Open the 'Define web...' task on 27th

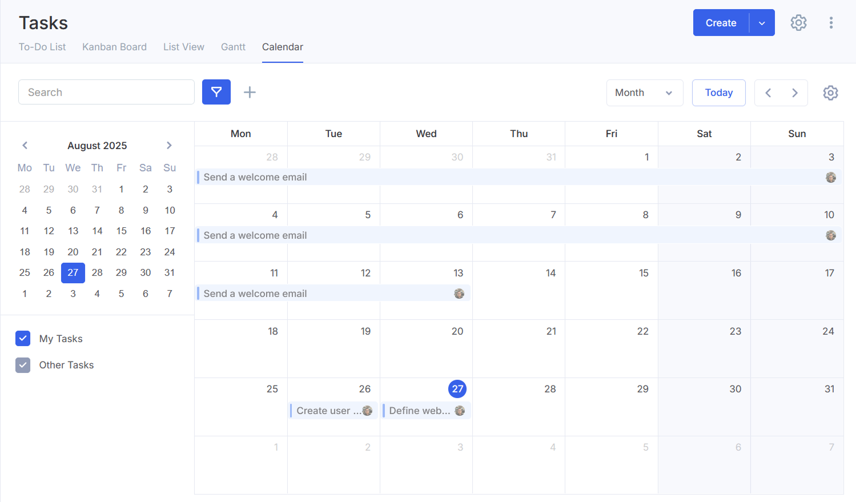[x=420, y=411]
